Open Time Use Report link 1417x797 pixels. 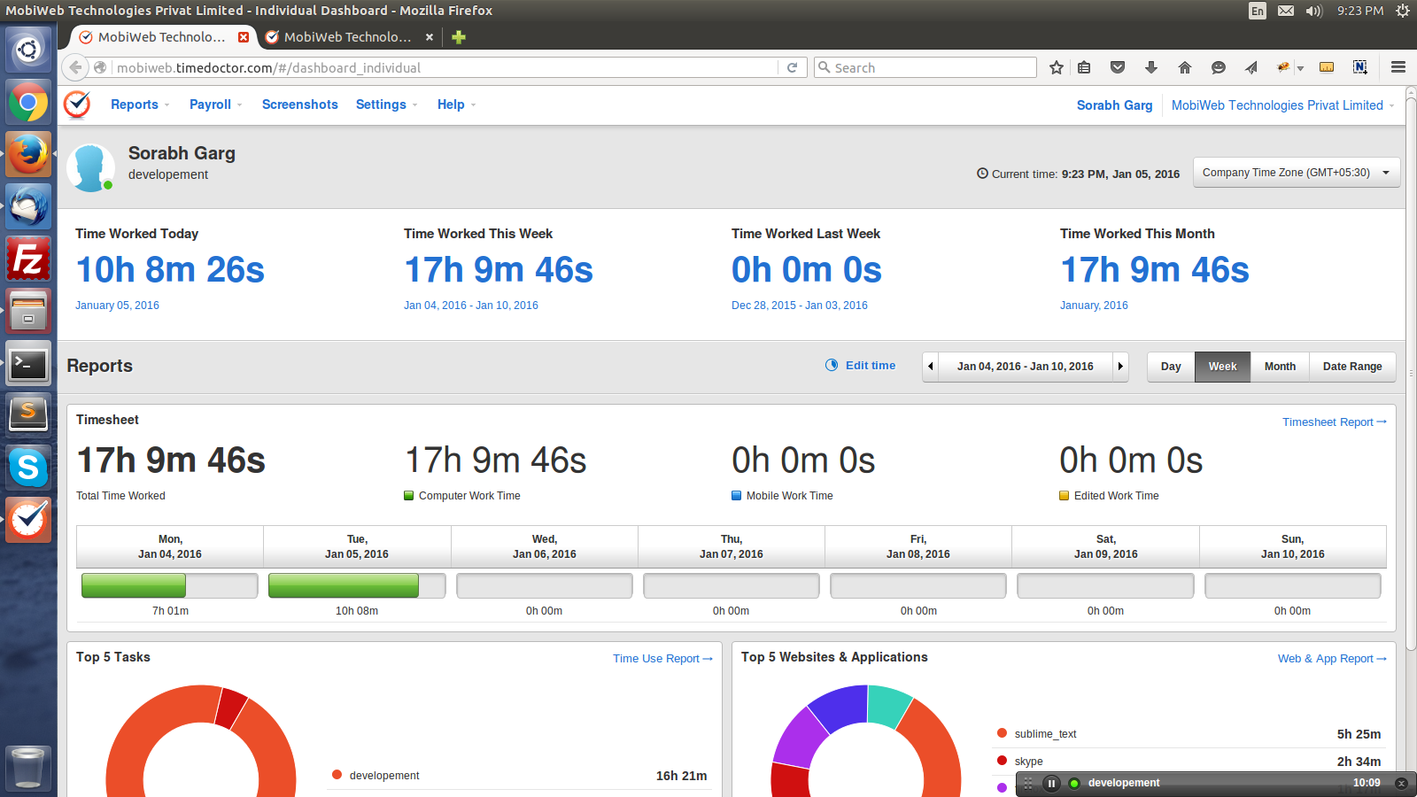pos(662,659)
